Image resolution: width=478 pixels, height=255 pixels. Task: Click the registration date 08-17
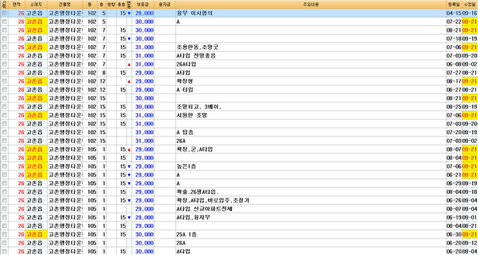point(454,82)
